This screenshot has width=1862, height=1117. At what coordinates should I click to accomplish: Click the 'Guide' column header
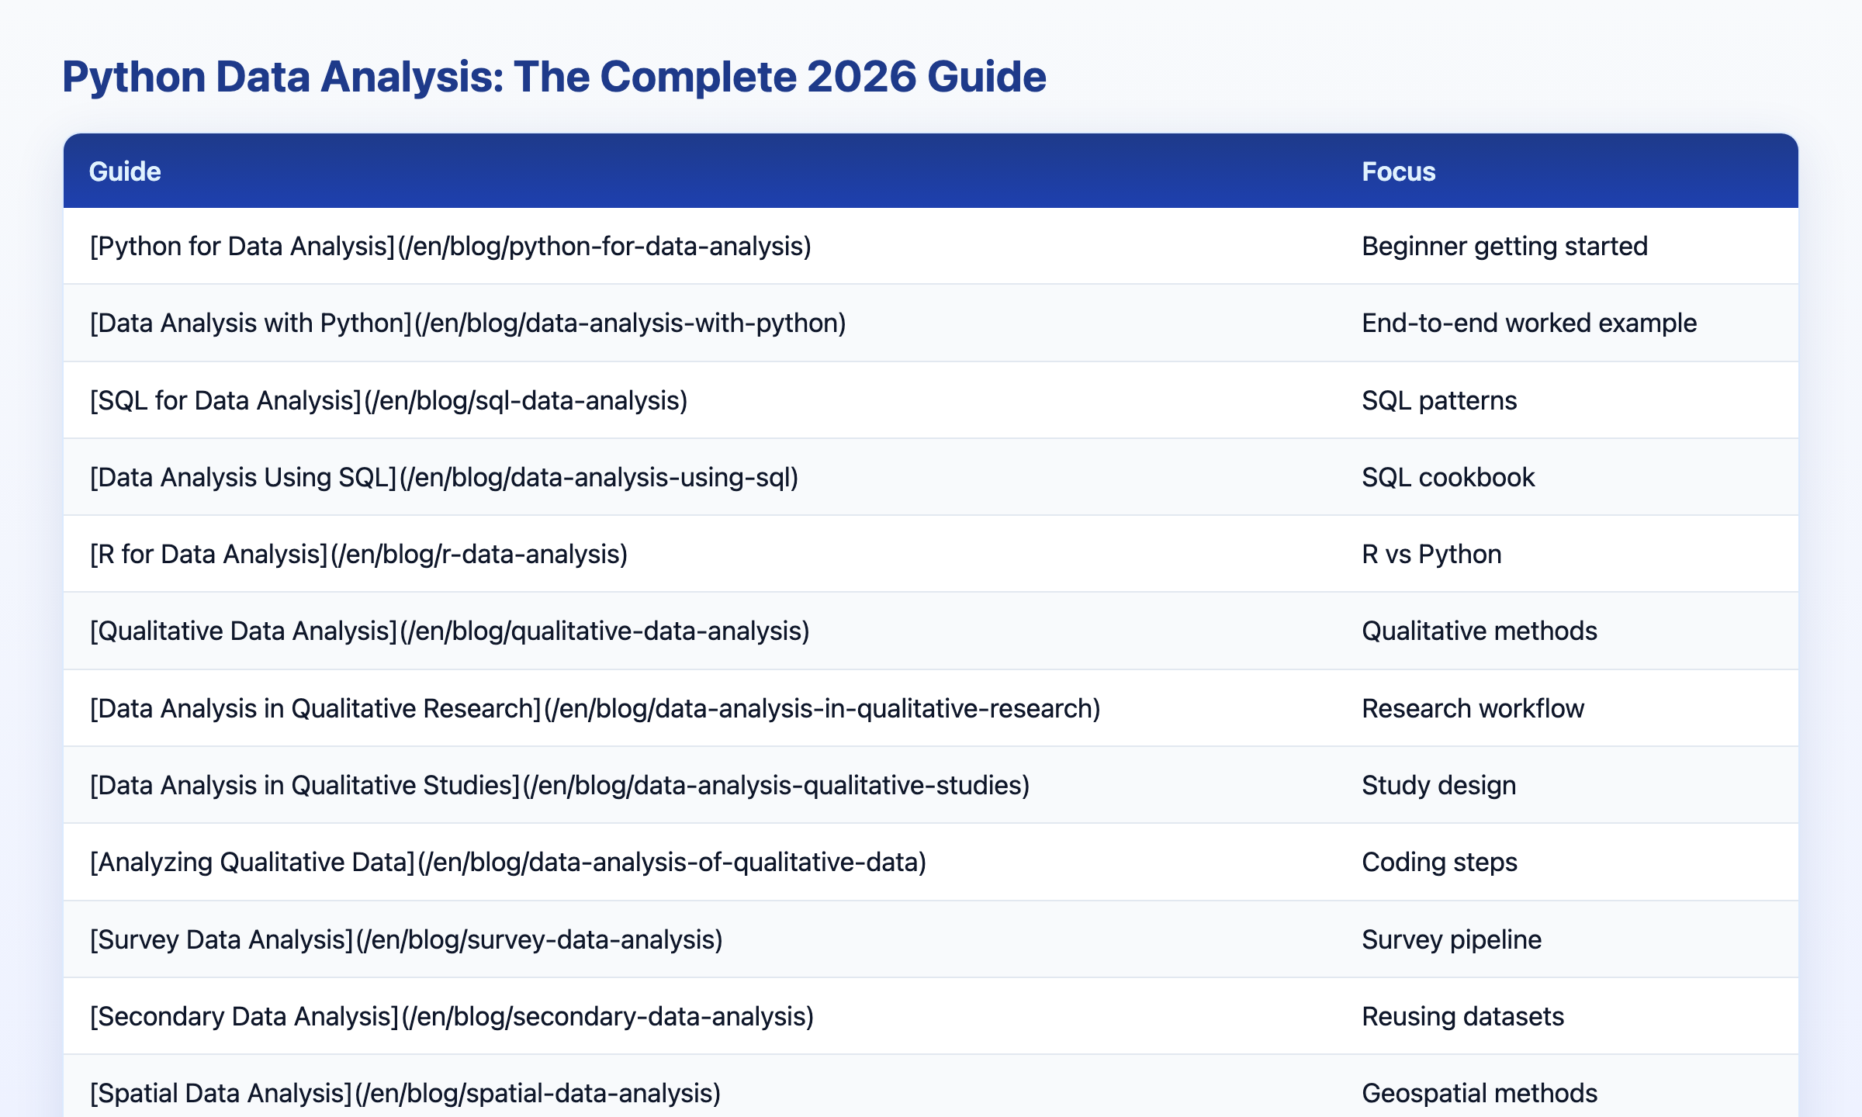(x=125, y=171)
